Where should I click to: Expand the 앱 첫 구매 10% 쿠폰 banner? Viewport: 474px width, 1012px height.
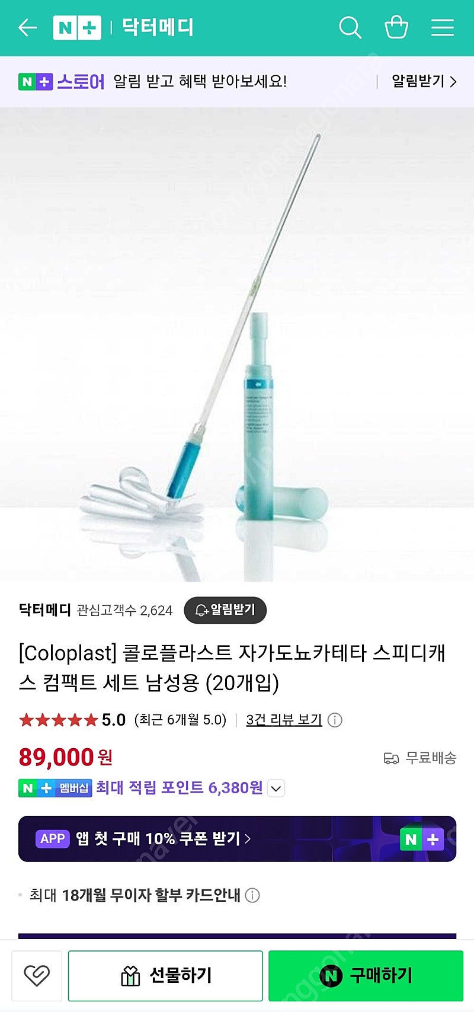237,839
